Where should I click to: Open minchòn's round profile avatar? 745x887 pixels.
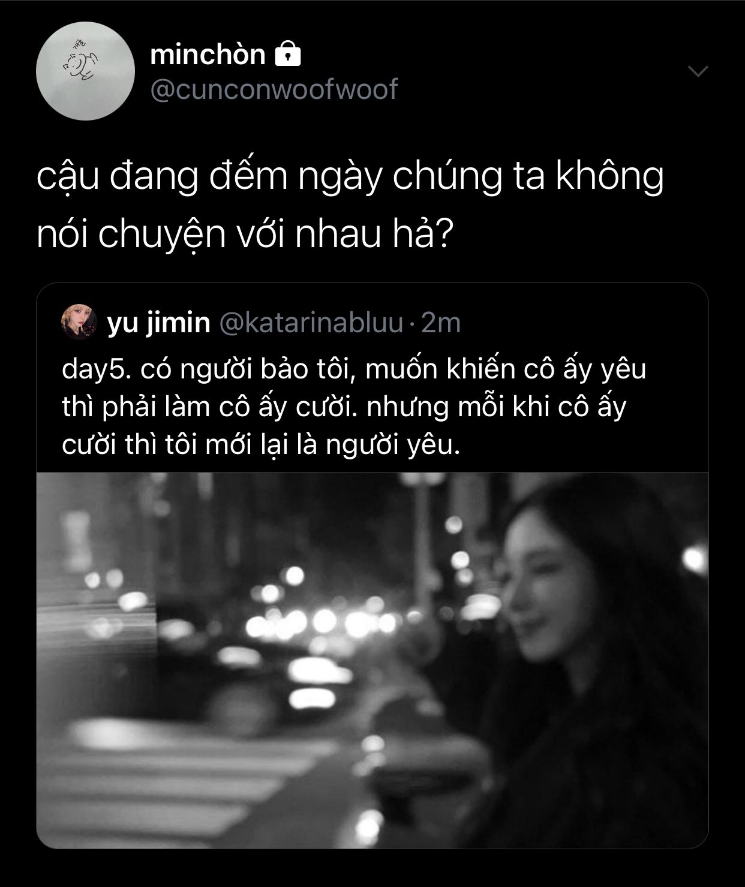(85, 71)
